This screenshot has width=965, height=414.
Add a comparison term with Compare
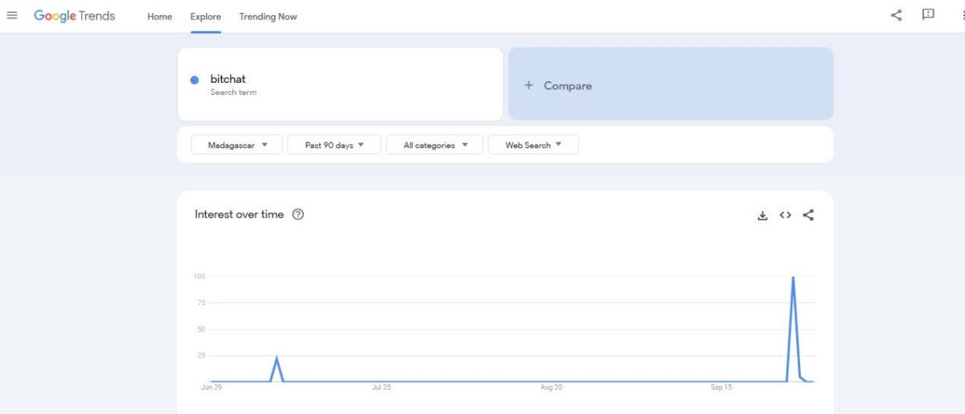tap(671, 84)
